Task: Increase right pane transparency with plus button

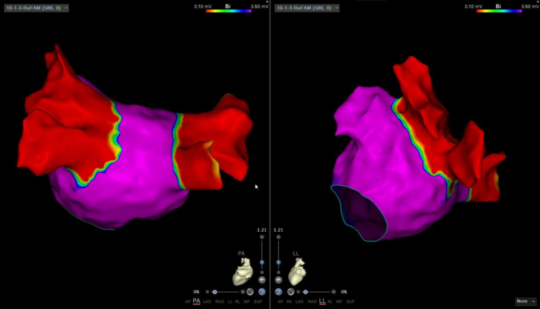Action: [x=333, y=292]
